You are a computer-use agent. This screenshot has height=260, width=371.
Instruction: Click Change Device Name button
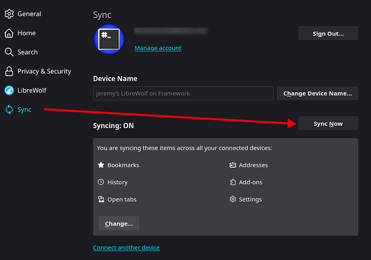(317, 93)
